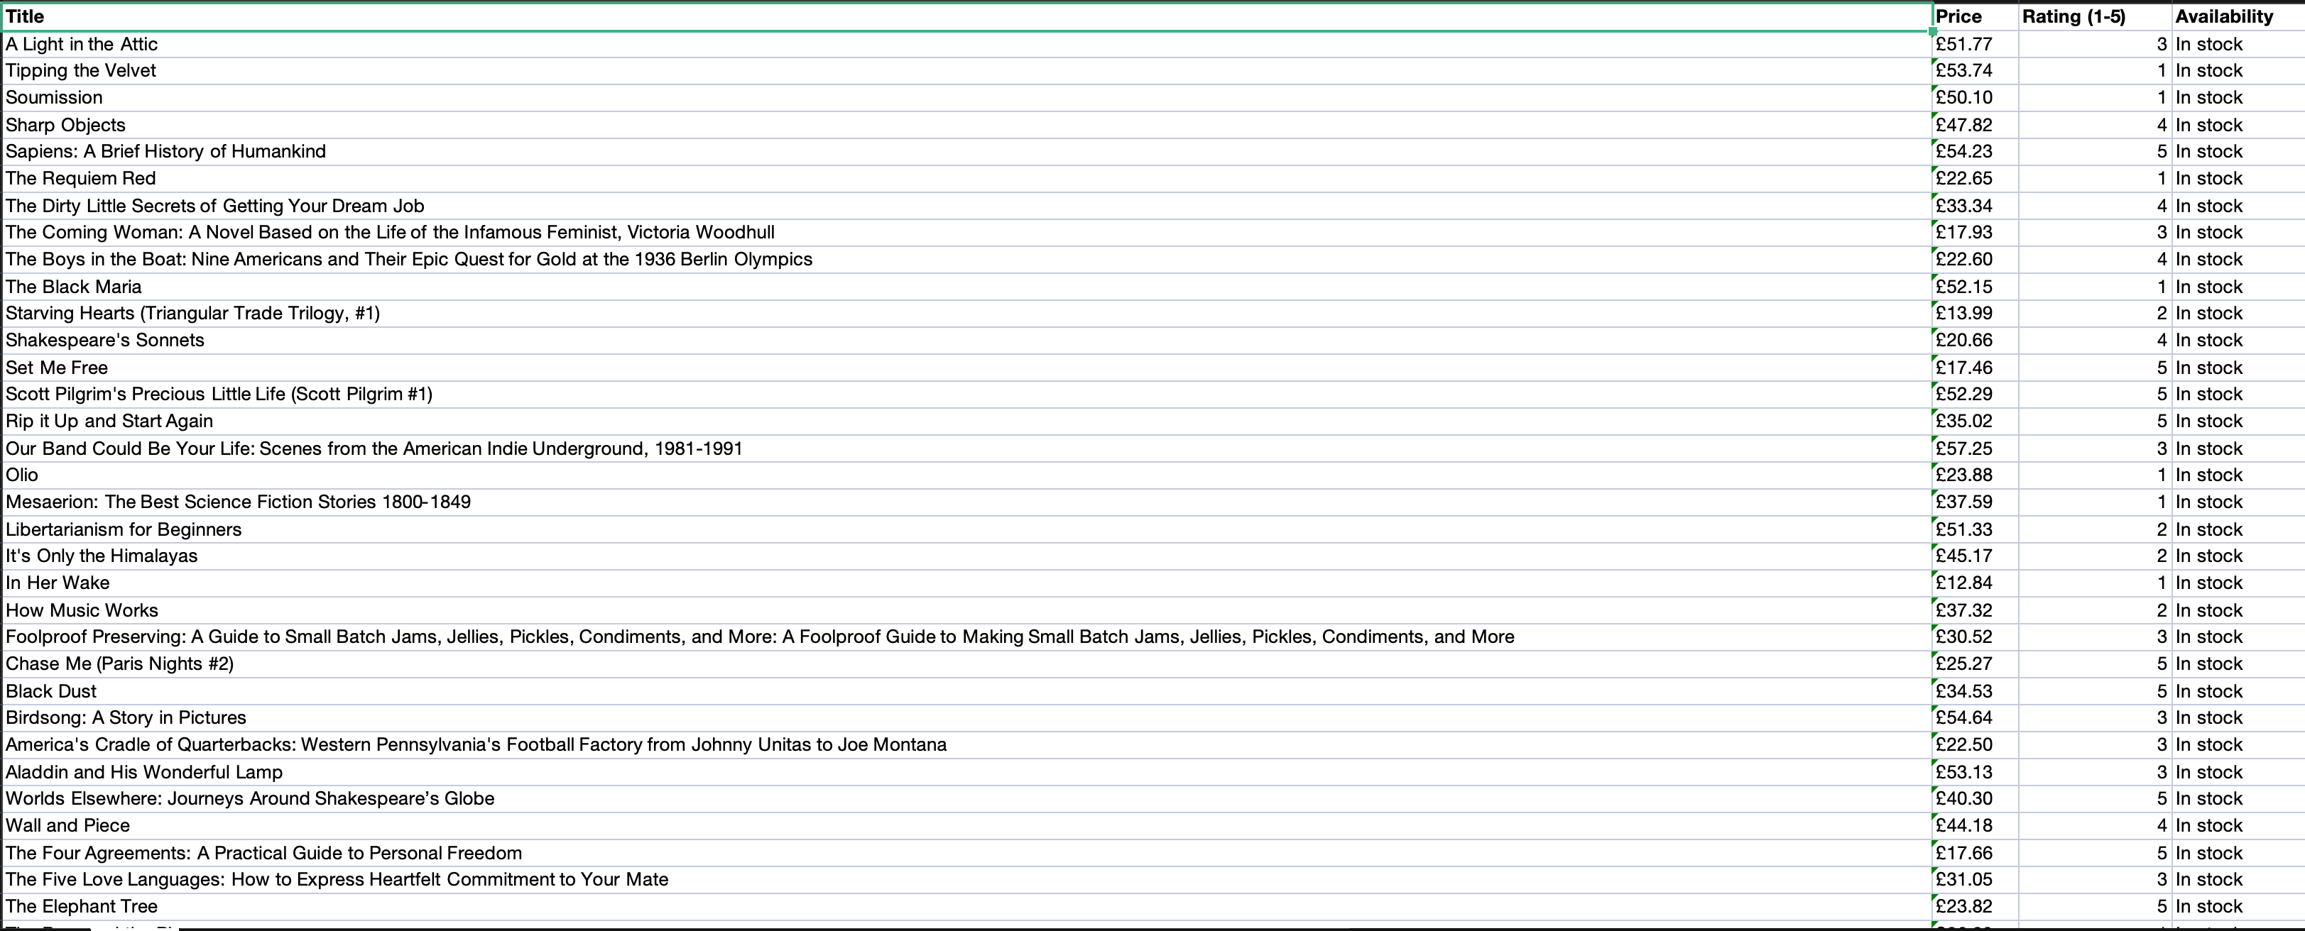This screenshot has height=931, width=2305.
Task: Click 'The Black Maria' title cell
Action: pos(966,287)
